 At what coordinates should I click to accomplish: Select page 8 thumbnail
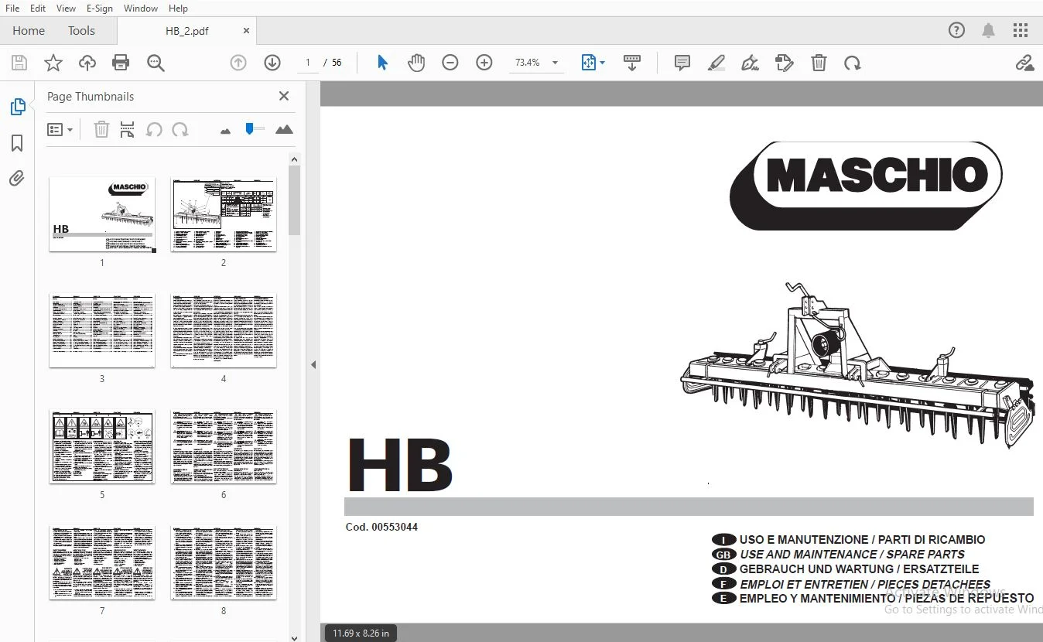click(x=224, y=562)
